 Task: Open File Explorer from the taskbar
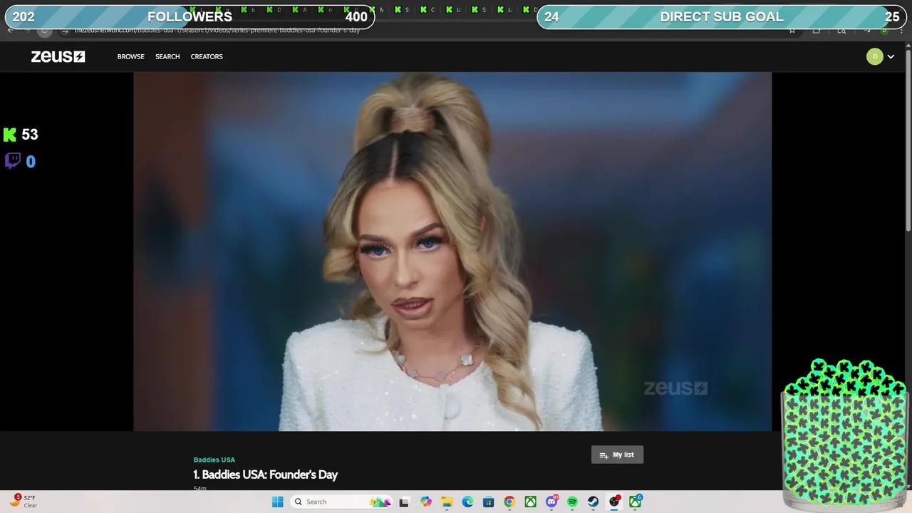(447, 502)
